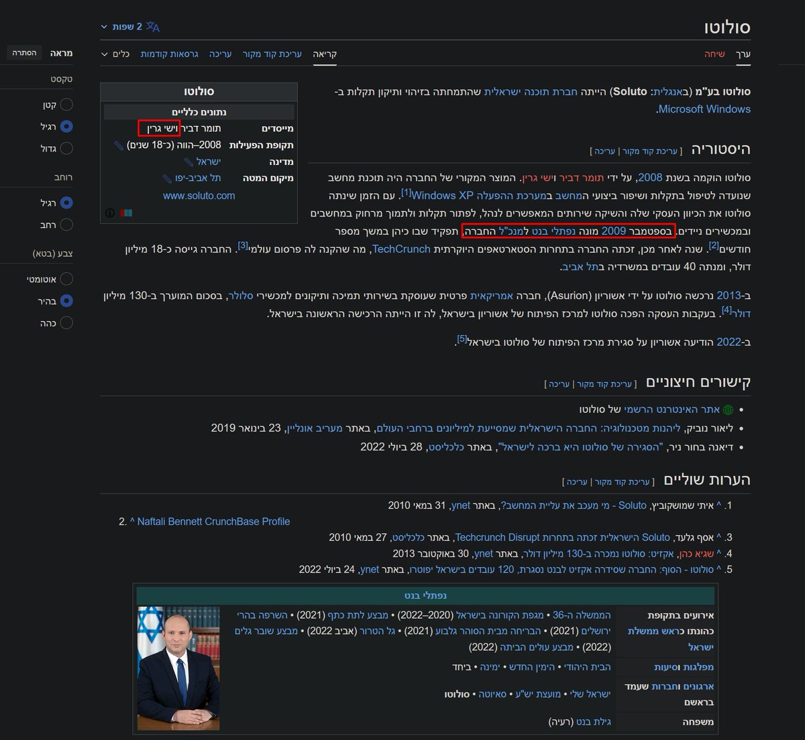This screenshot has height=740, width=805.
Task: Click the Wikidata barcode icon in infobox
Action: coord(126,213)
